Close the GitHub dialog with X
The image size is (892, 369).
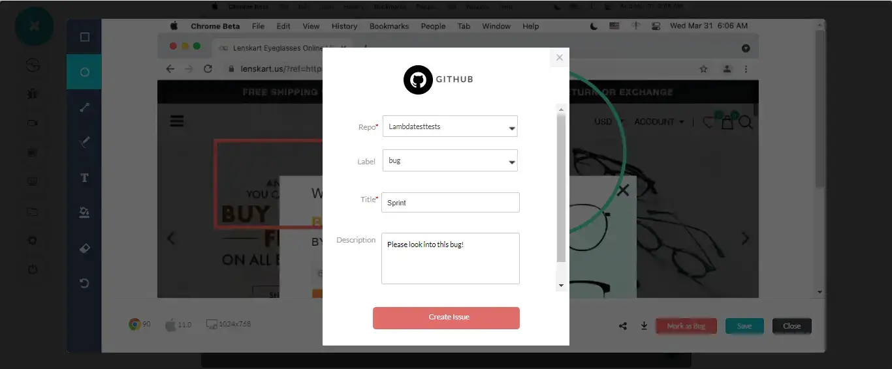(559, 57)
